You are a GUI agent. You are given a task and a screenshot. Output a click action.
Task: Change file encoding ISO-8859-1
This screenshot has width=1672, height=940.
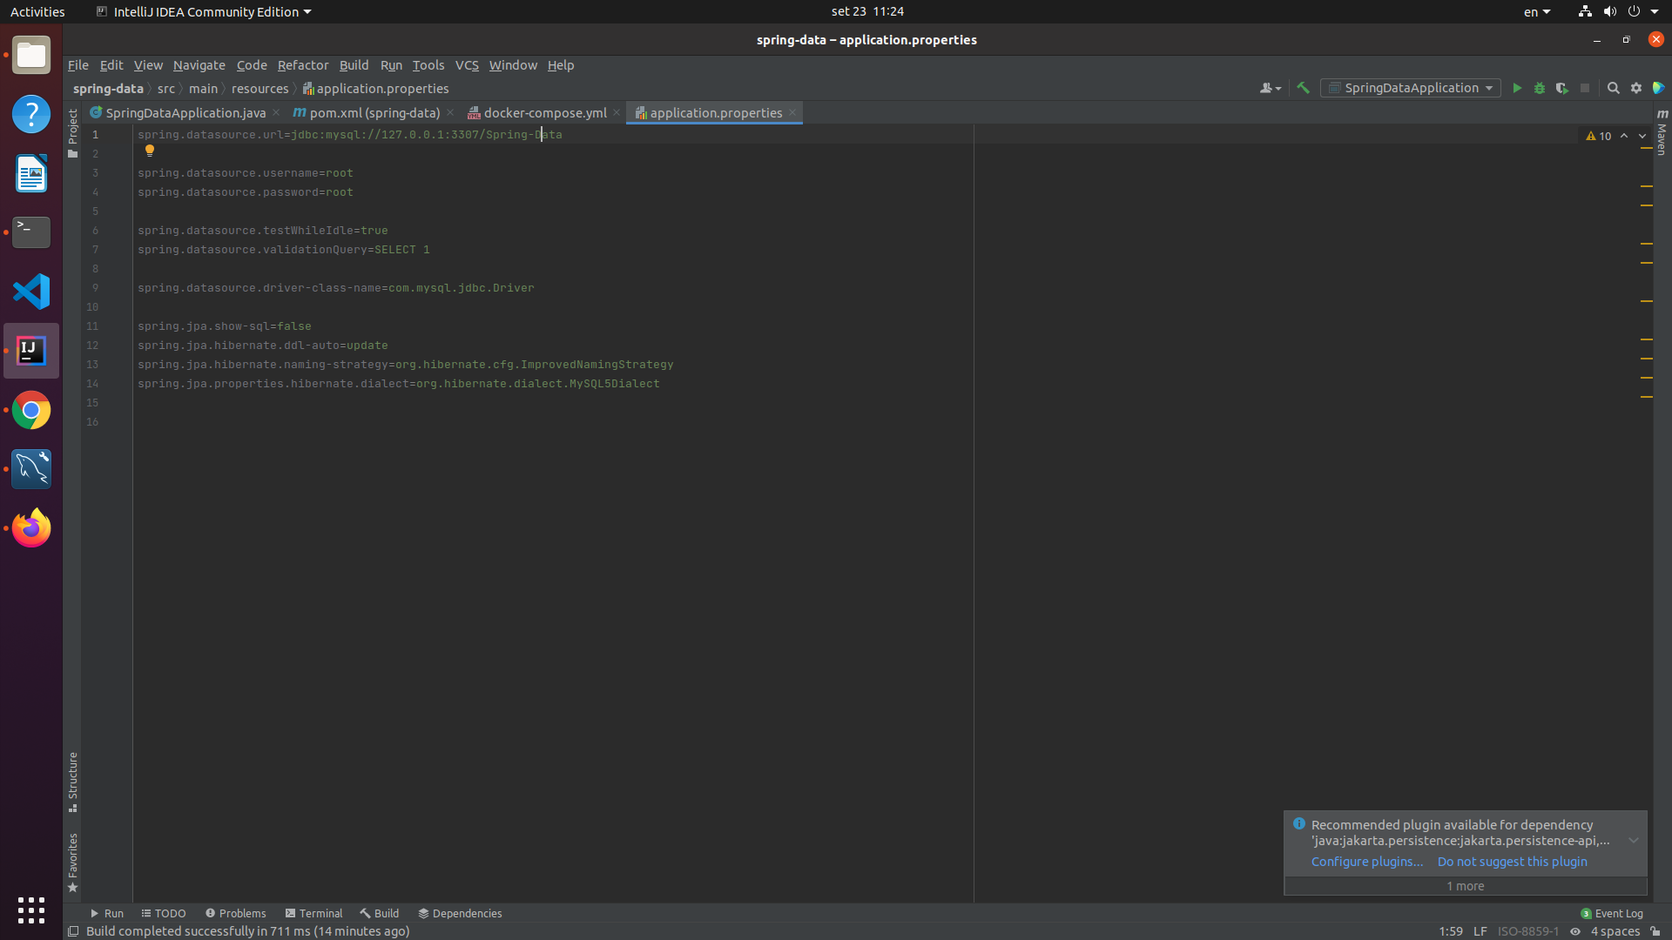pos(1528,931)
